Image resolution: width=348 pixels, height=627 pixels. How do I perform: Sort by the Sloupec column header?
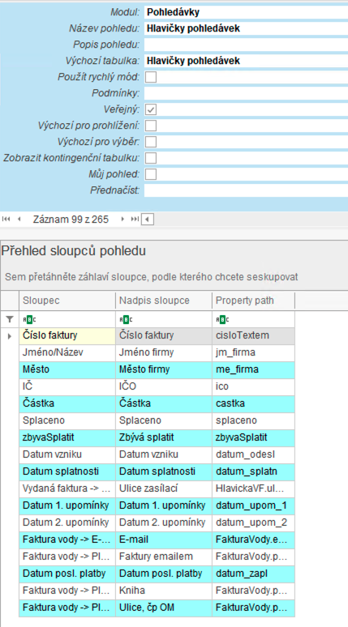click(x=67, y=301)
